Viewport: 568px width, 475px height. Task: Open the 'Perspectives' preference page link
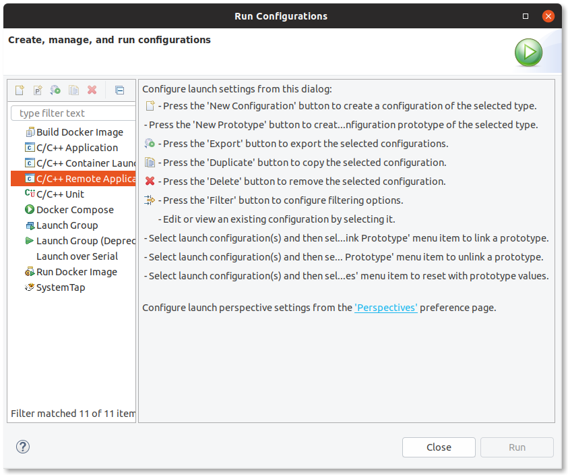pos(386,308)
